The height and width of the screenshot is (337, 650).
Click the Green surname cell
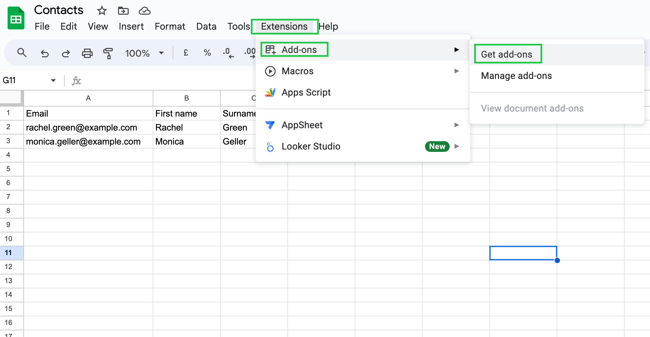[x=238, y=127]
